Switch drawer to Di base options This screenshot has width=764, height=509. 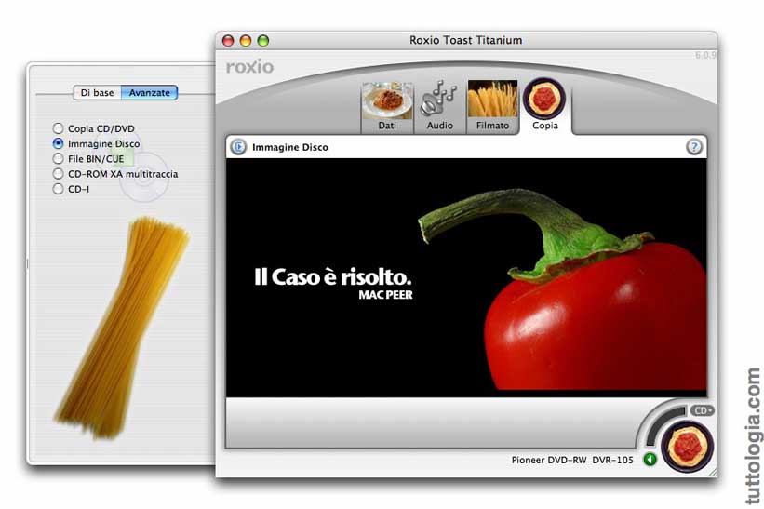(x=97, y=92)
